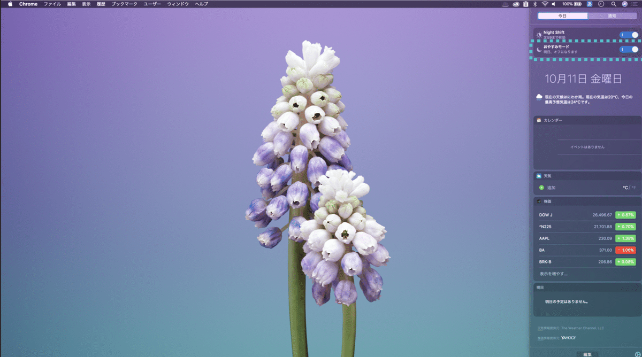
Task: Click the weather summary cloud icon
Action: (539, 97)
